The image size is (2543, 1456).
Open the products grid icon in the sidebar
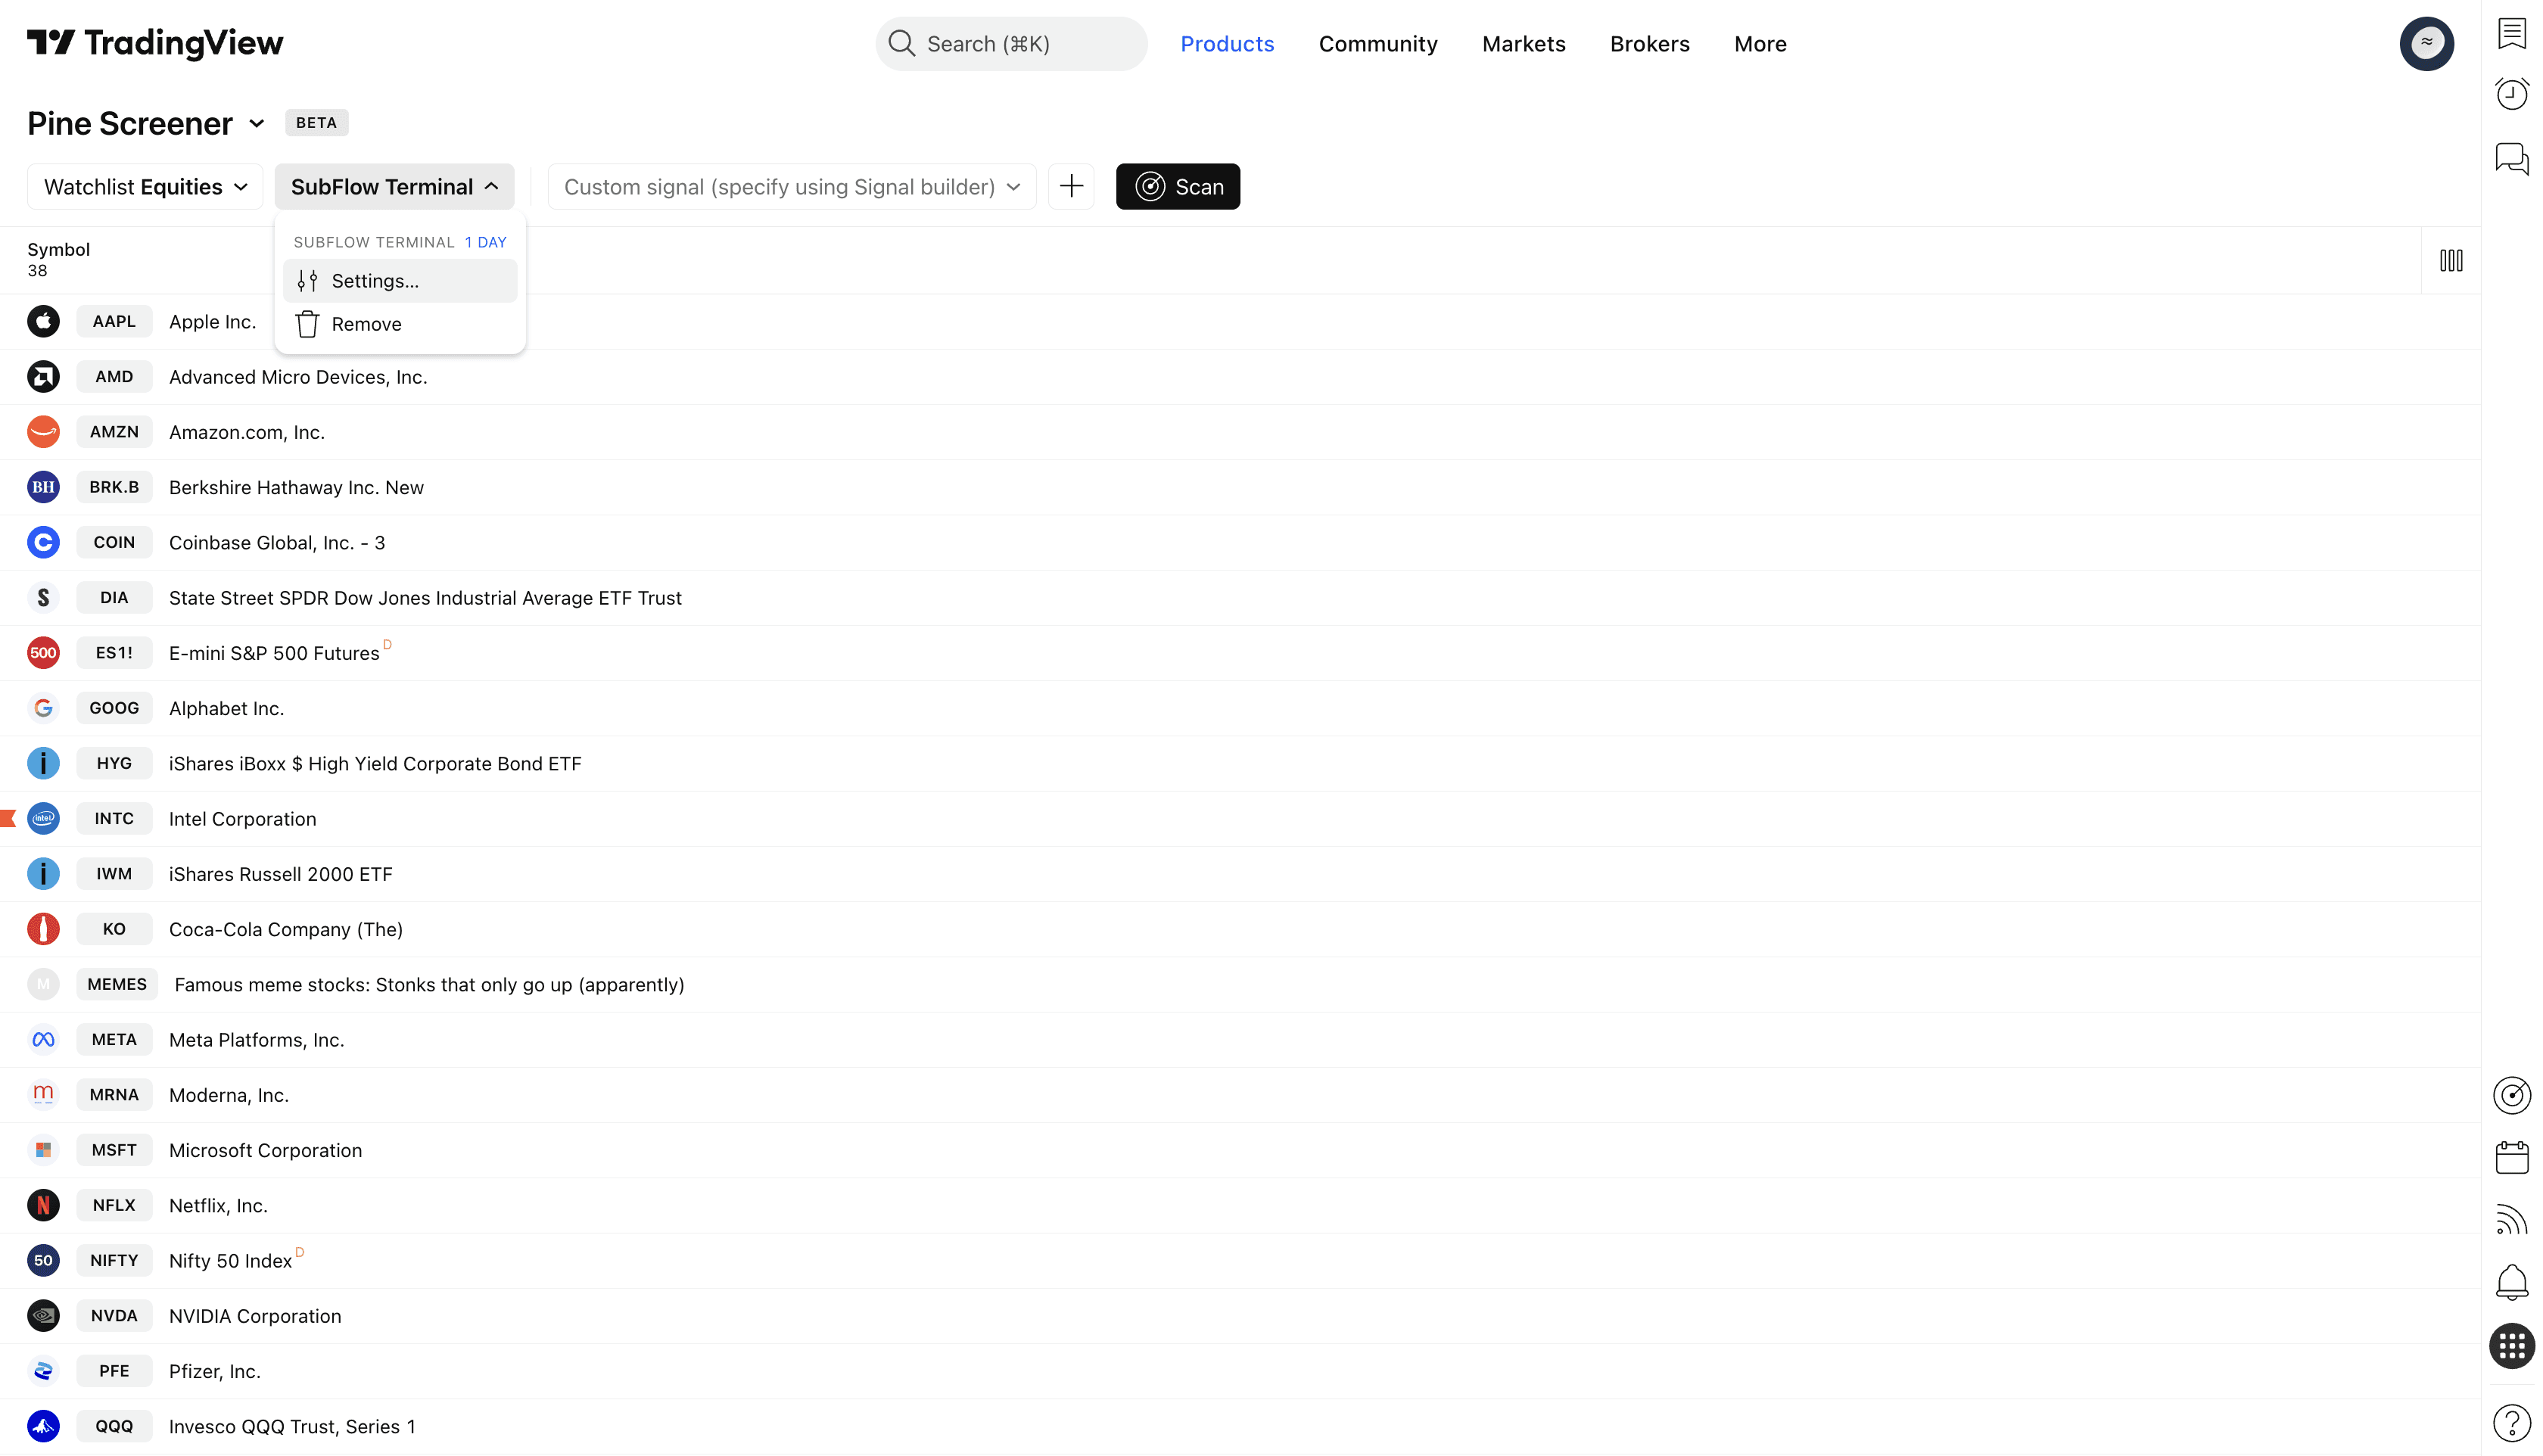tap(2511, 1346)
